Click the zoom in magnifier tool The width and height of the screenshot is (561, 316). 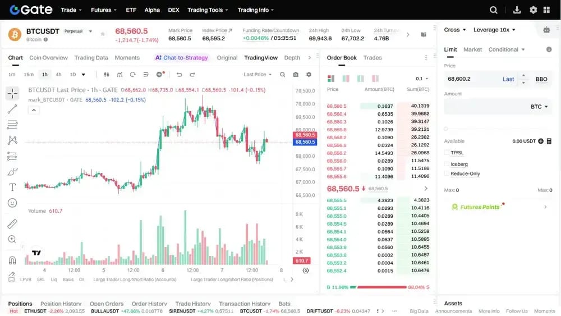(12, 240)
